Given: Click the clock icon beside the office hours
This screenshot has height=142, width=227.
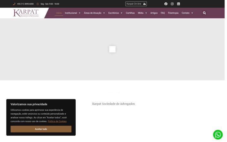Looking at the screenshot, I should click(38, 4).
